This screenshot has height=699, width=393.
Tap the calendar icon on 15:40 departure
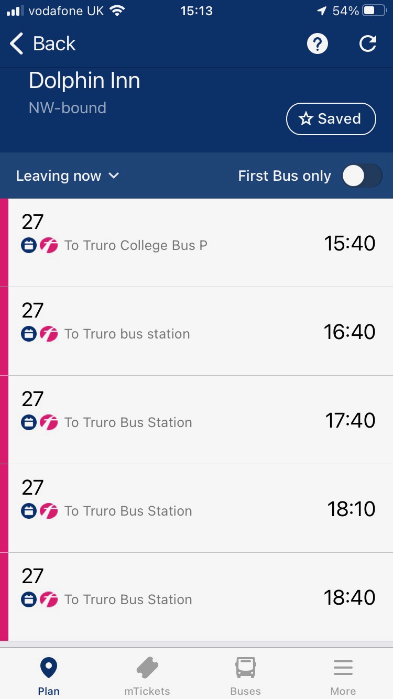click(x=29, y=245)
